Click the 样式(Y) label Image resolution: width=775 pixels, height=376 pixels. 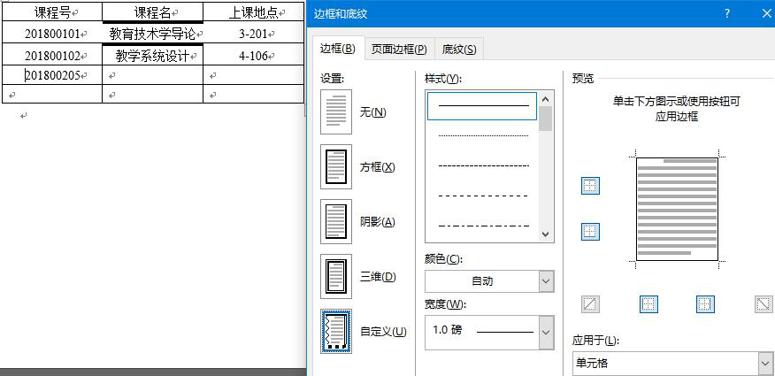443,79
